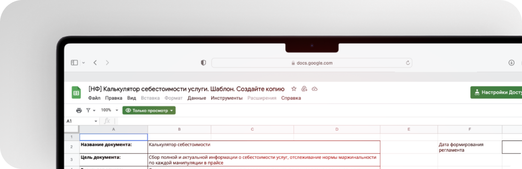Select row 2 header
Screen dimensions: 522x169
point(71,147)
